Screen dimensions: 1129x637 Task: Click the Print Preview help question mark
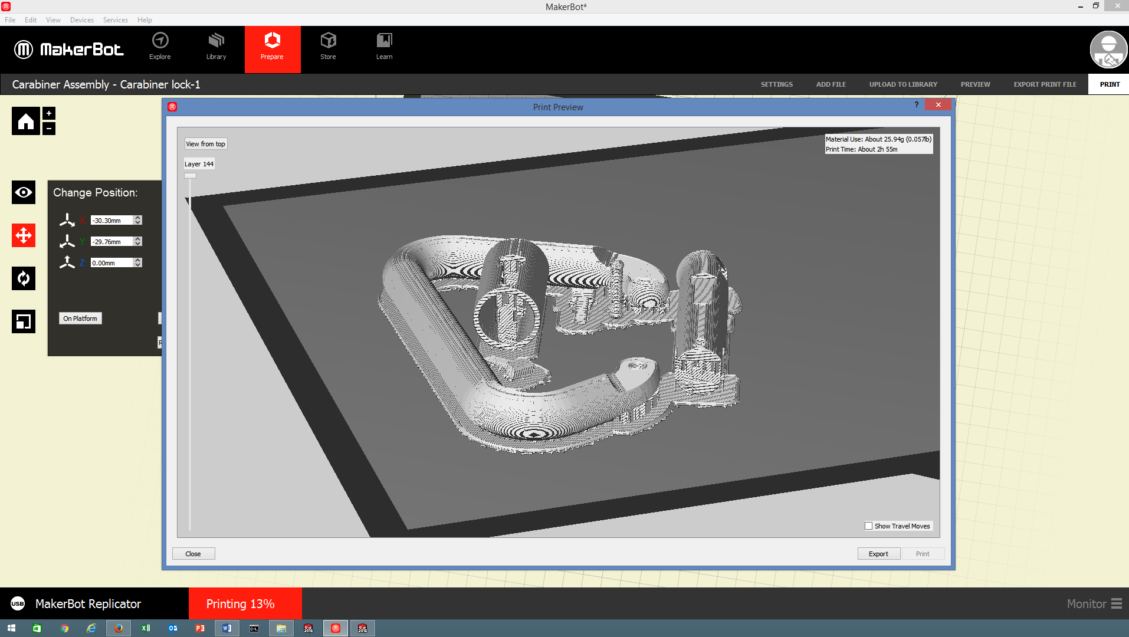(x=917, y=104)
